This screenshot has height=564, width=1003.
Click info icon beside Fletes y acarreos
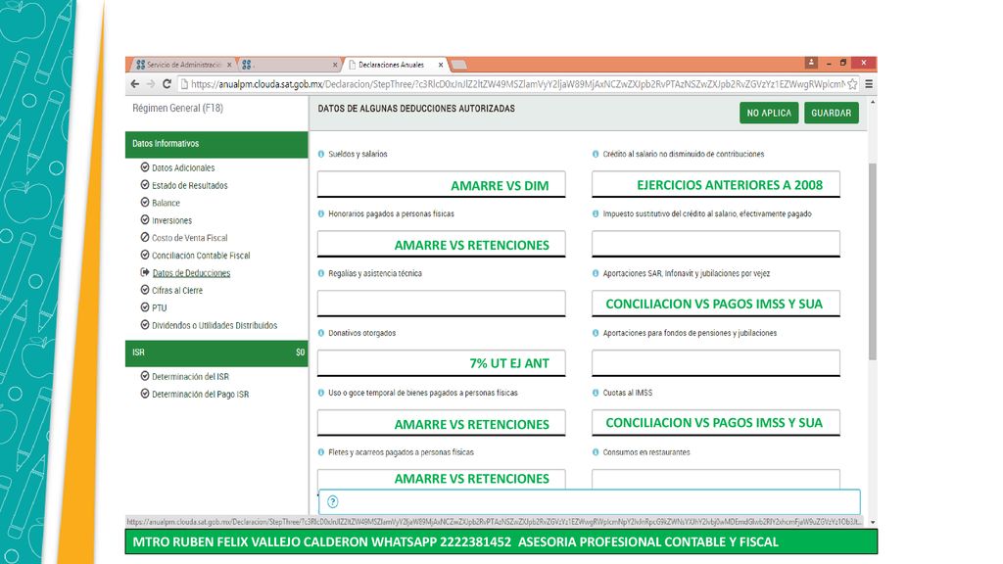[x=321, y=452]
